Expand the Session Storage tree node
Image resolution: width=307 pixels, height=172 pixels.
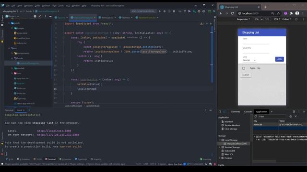coord(220,147)
